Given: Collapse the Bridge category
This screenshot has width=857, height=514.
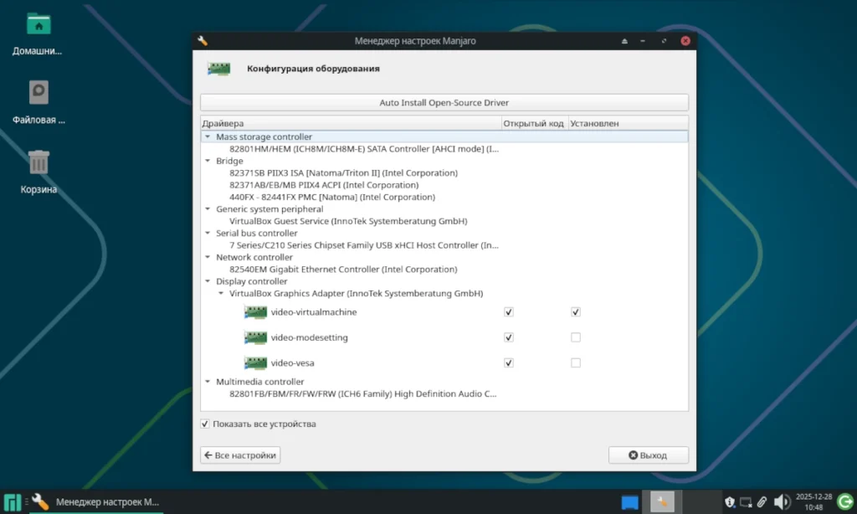Looking at the screenshot, I should (208, 161).
